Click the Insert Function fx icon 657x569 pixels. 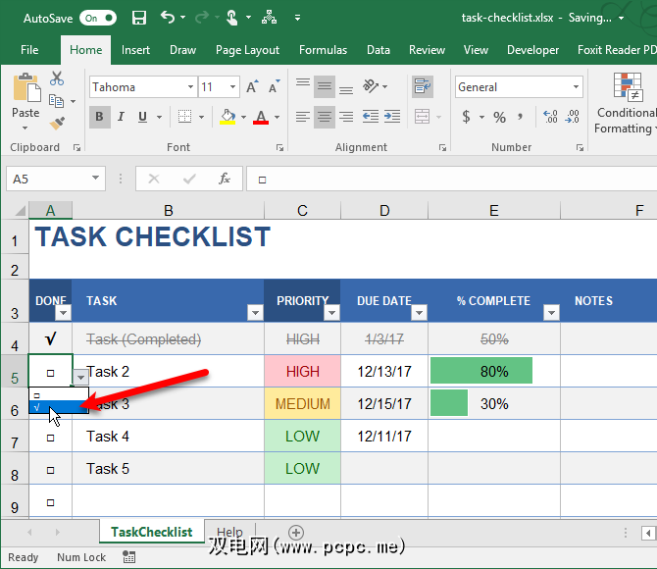click(225, 179)
